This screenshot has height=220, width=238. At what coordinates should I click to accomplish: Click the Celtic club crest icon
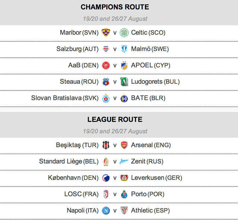point(124,33)
